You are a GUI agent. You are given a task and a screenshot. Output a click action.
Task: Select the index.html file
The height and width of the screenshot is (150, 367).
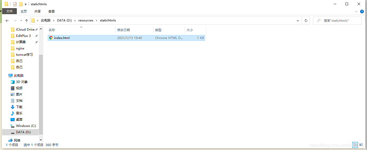pos(62,38)
